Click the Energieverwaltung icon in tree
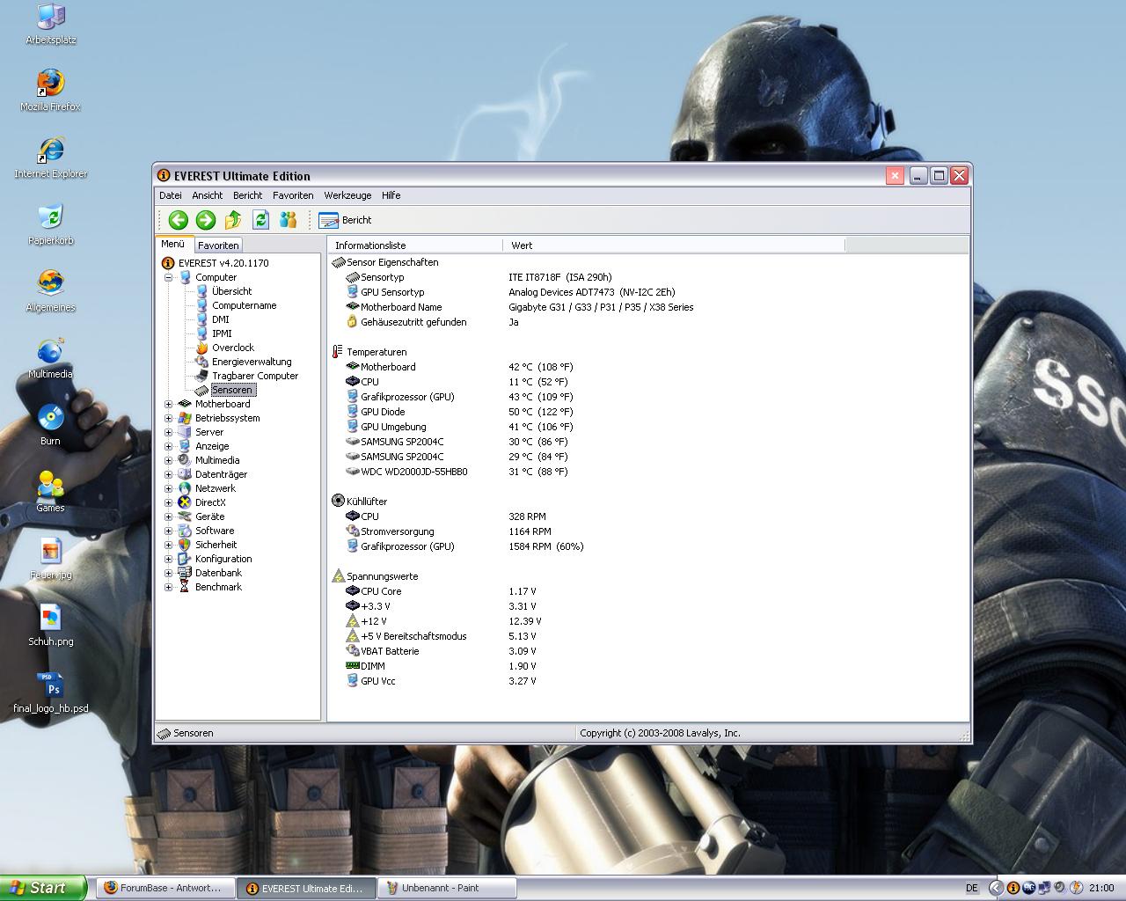Image resolution: width=1126 pixels, height=901 pixels. pyautogui.click(x=201, y=362)
